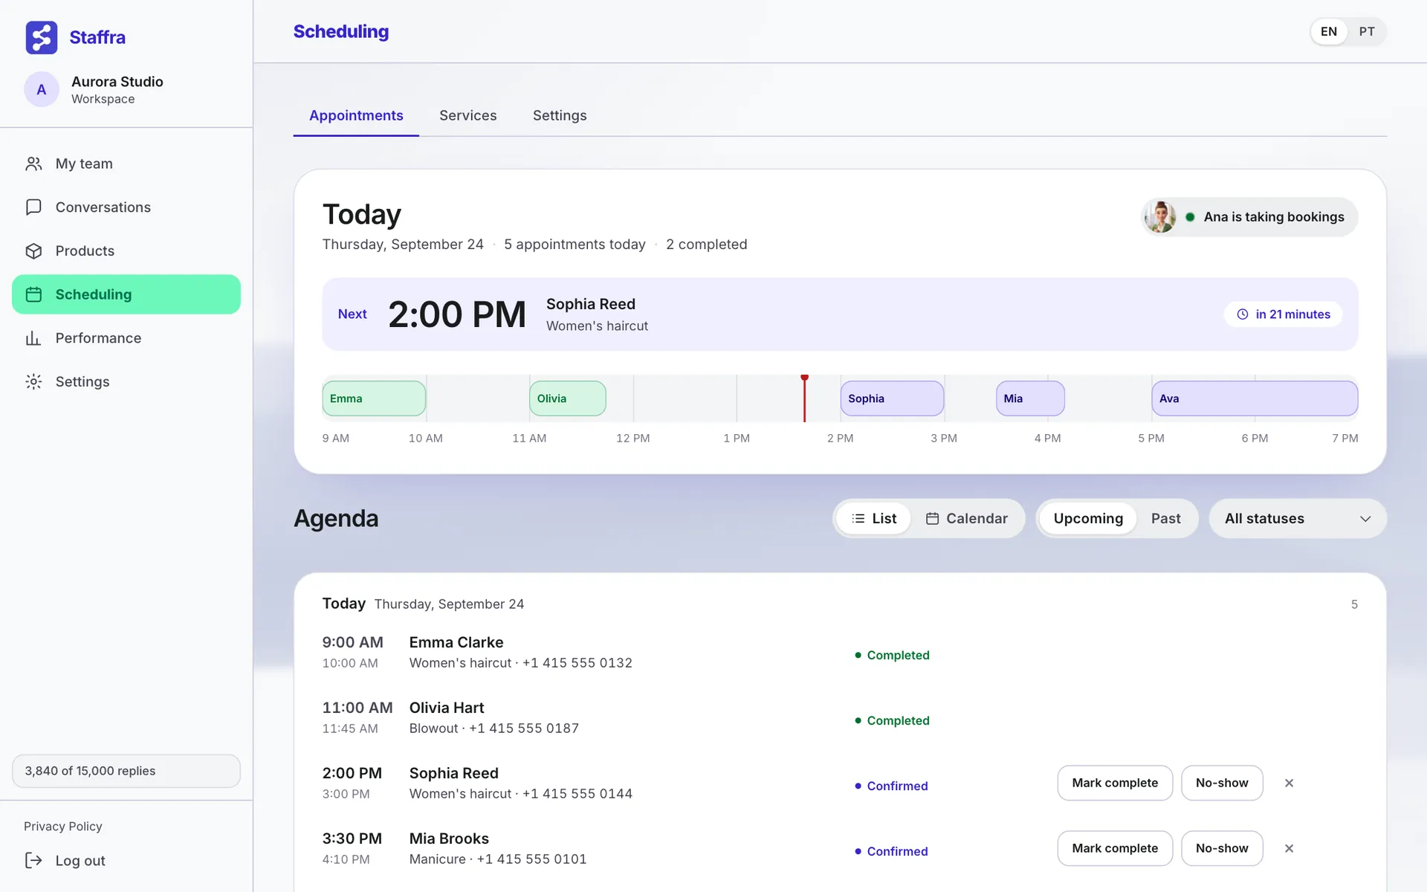Switch to the Settings tab
Viewport: 1427px width, 892px height.
560,116
